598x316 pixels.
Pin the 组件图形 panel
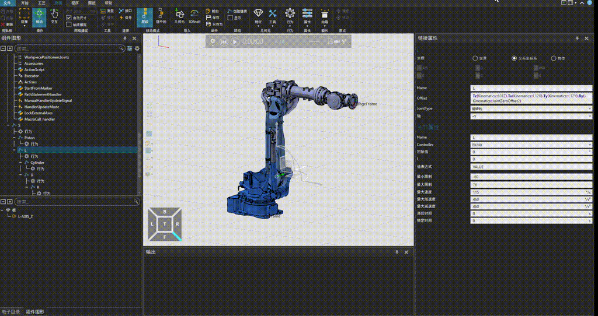(125, 38)
